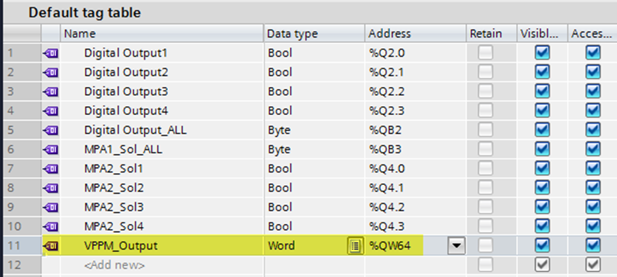Image resolution: width=617 pixels, height=277 pixels.
Task: Click the Accessible column header
Action: 592,34
